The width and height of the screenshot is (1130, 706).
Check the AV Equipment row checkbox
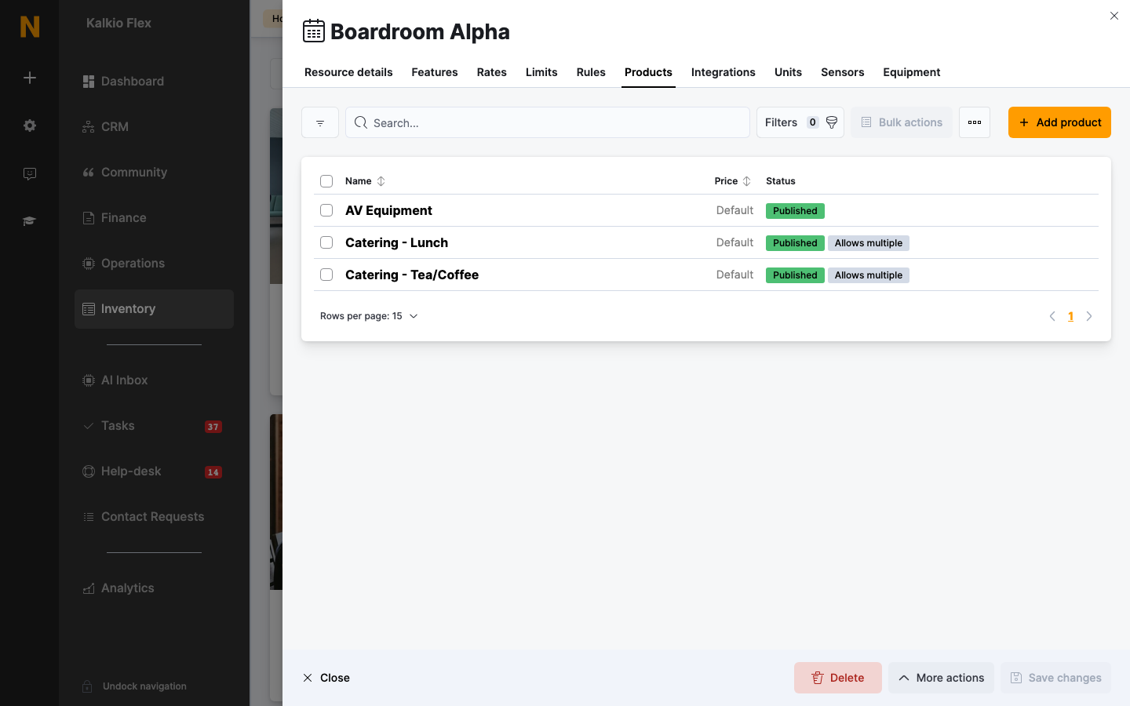click(326, 210)
